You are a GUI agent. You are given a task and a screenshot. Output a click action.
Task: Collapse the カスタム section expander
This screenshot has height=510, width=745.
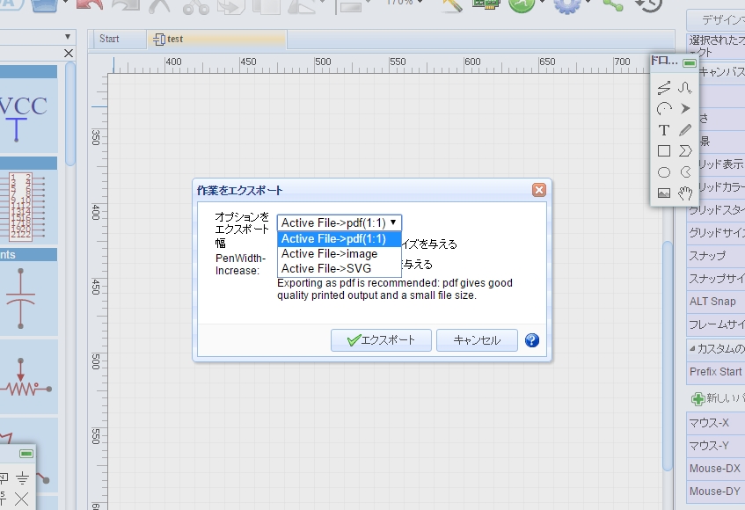pyautogui.click(x=692, y=348)
